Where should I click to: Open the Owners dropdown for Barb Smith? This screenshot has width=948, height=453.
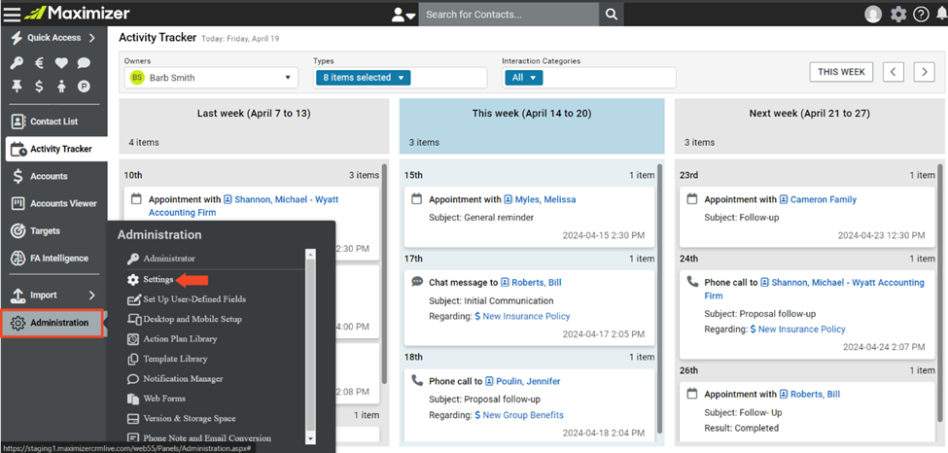tap(212, 78)
